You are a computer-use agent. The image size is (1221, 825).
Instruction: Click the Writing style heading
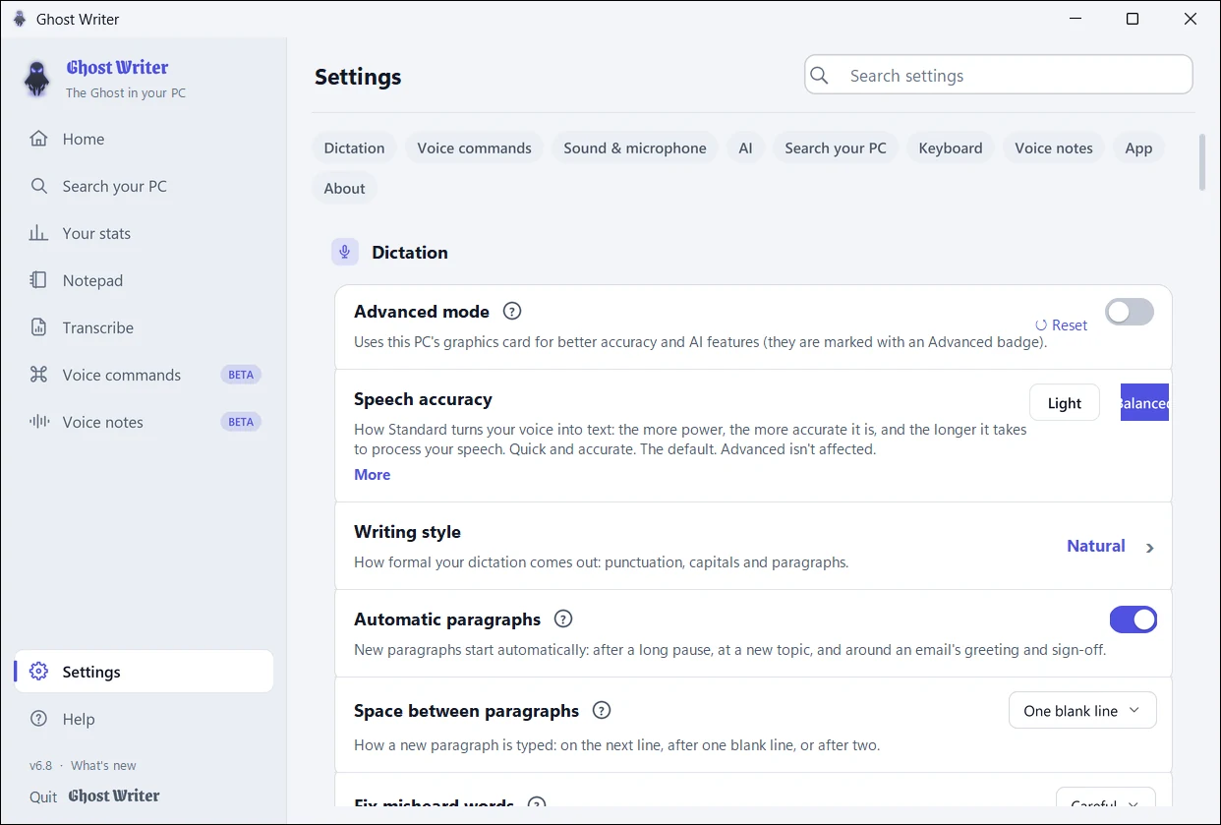pos(407,532)
